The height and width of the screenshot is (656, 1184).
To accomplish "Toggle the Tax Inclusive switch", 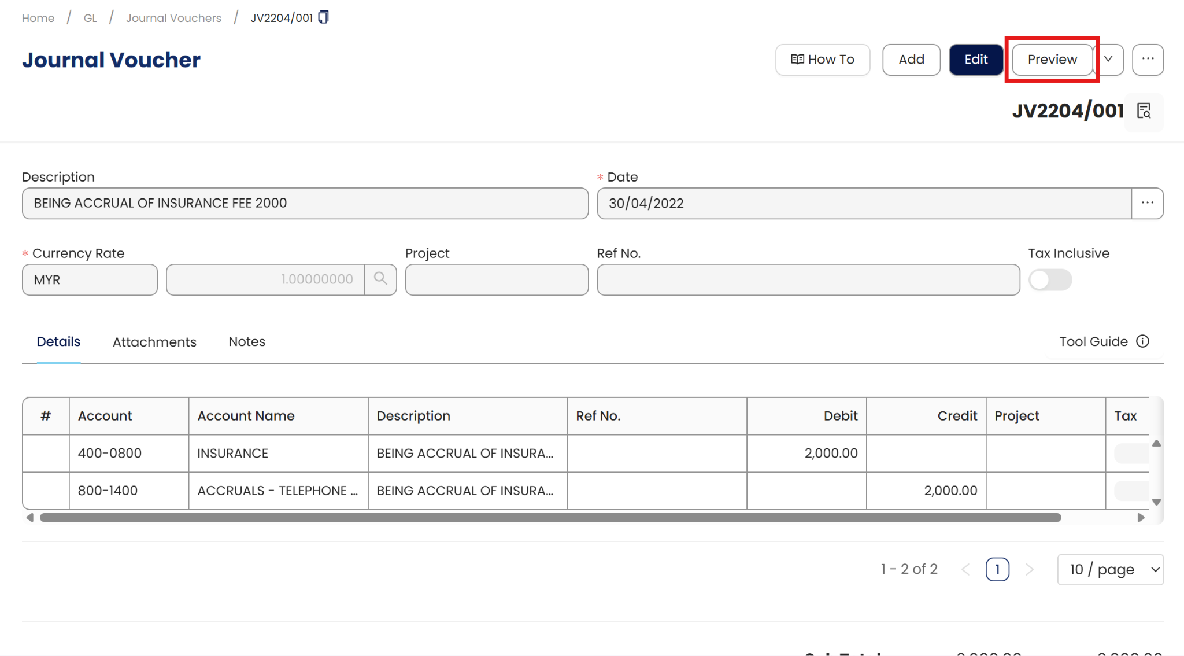I will point(1050,280).
